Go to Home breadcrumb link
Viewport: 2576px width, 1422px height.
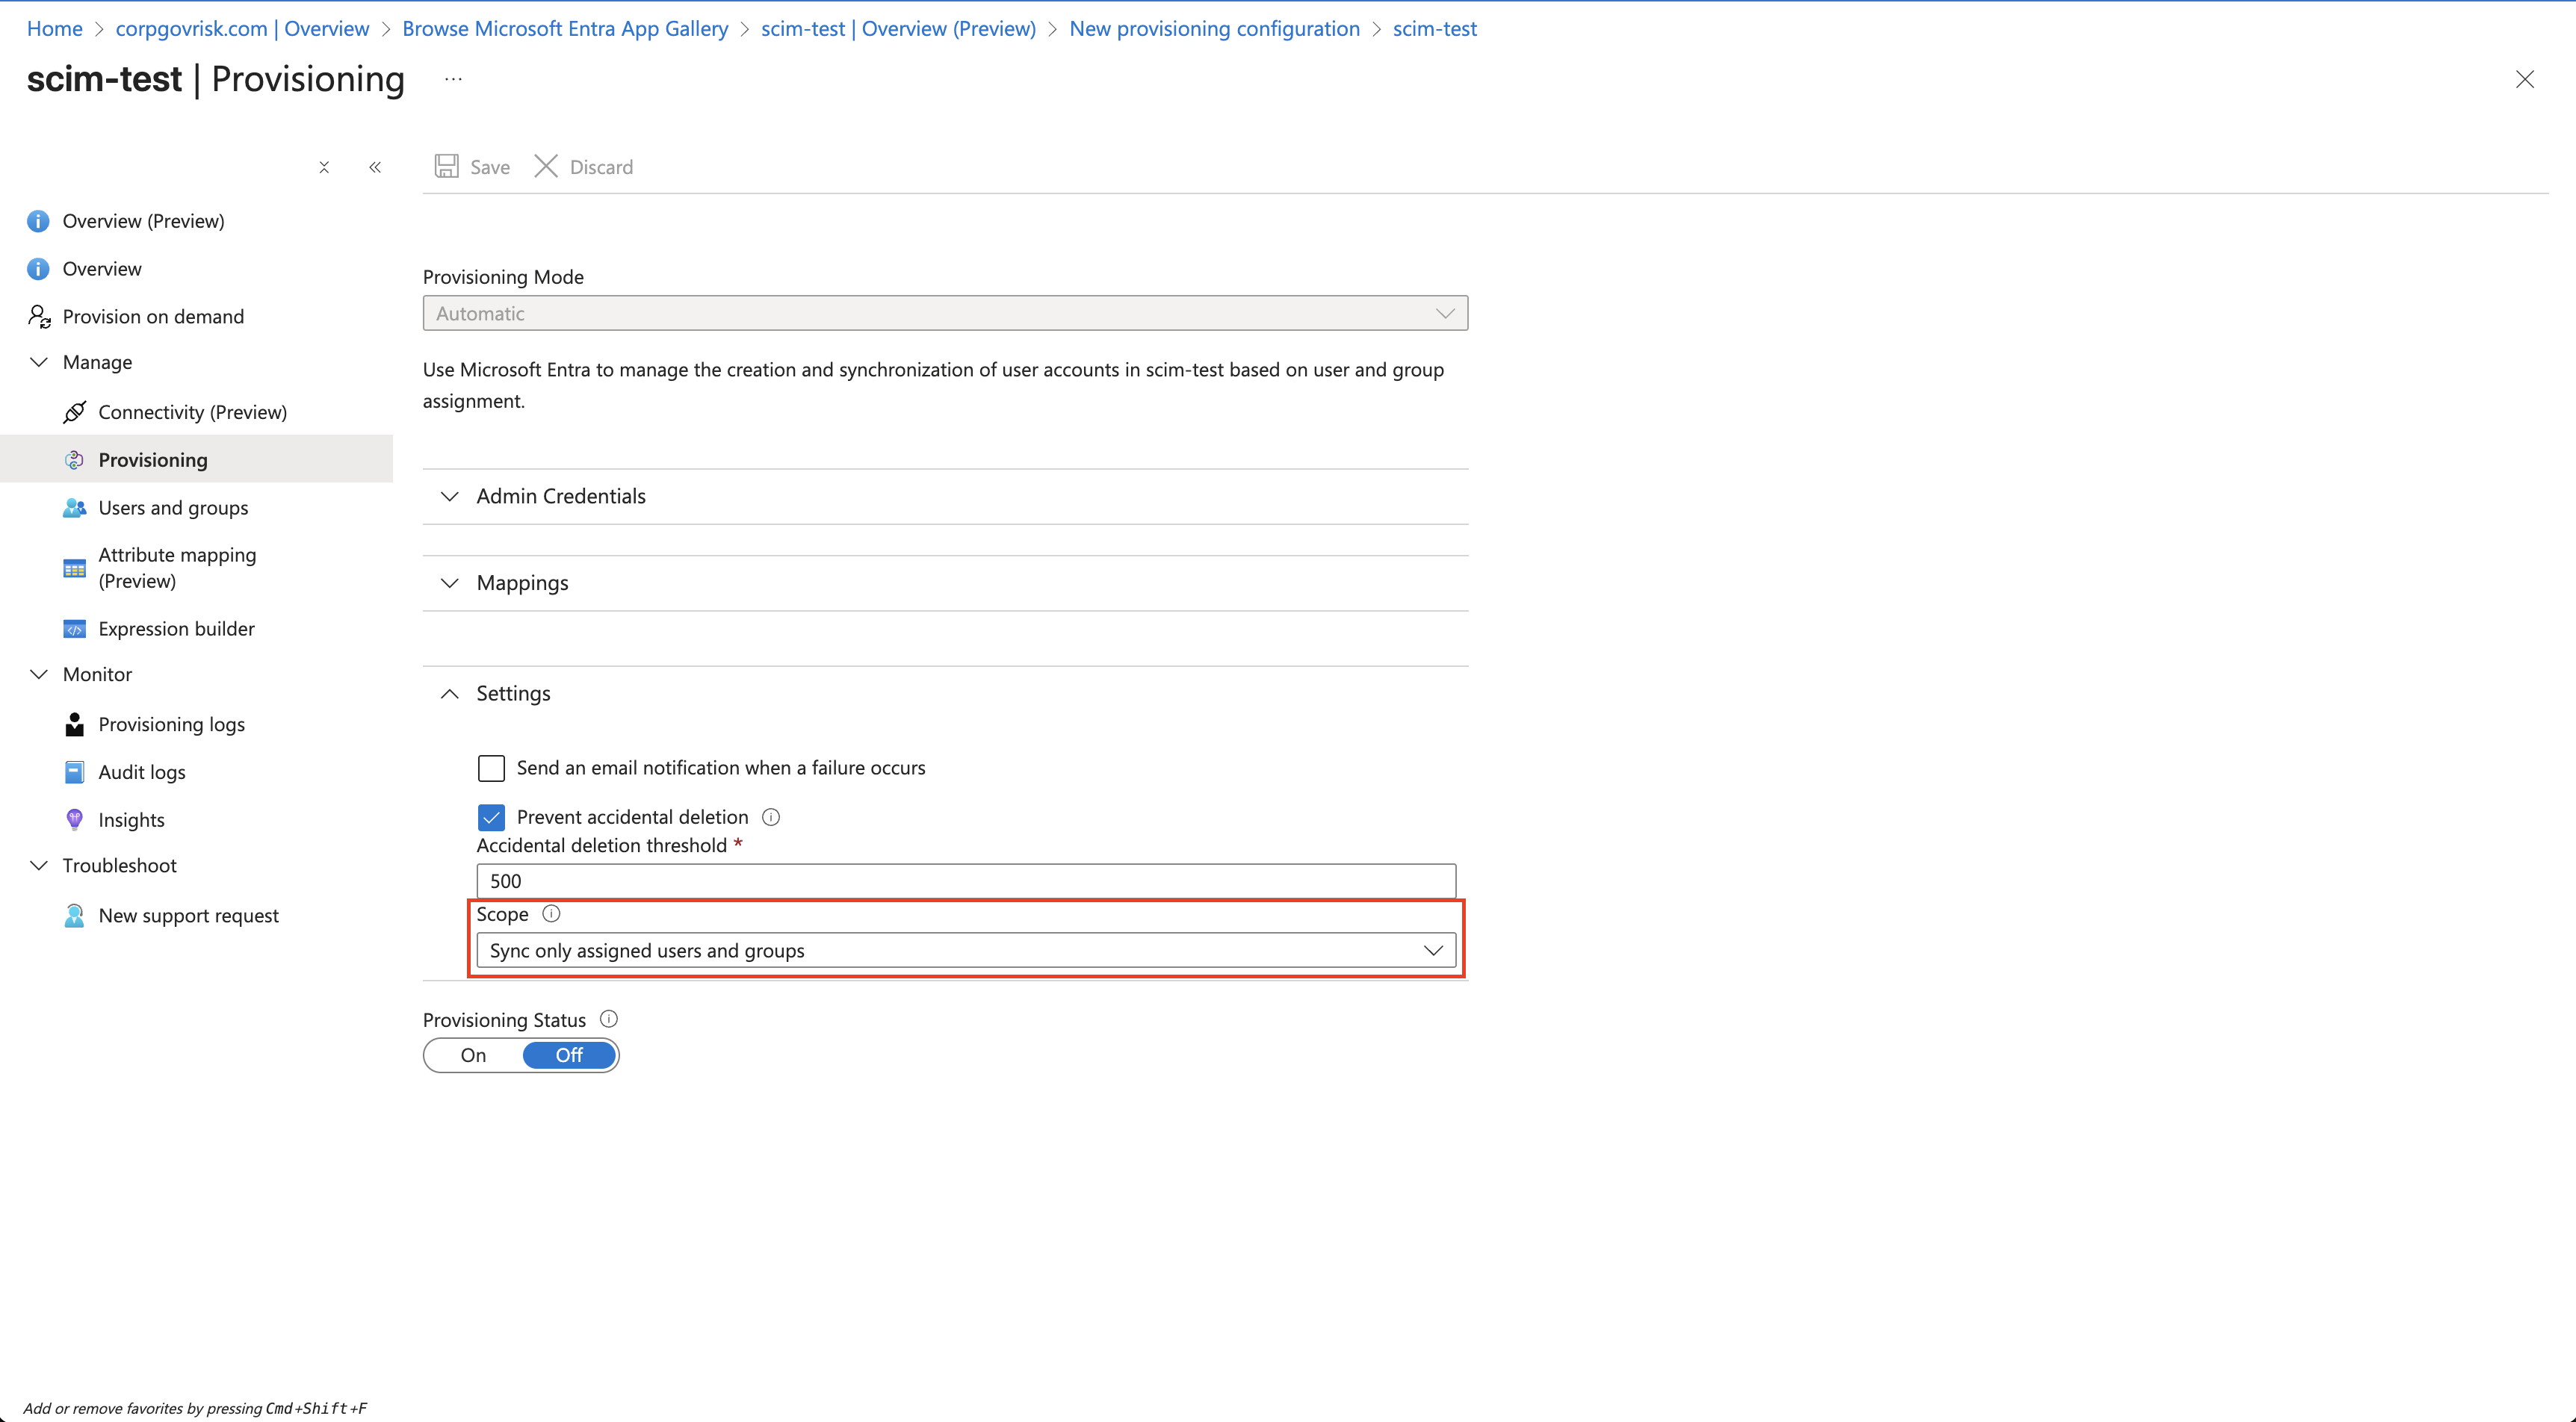tap(54, 29)
